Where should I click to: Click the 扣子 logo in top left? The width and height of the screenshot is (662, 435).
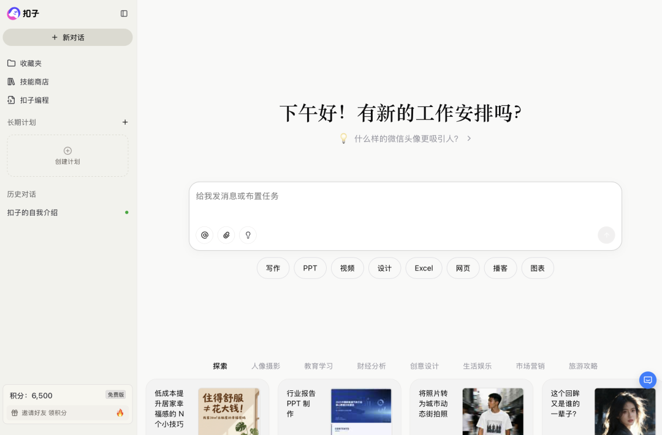[23, 13]
